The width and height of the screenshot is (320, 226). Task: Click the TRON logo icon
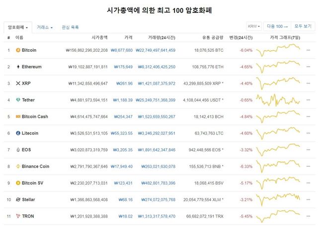click(18, 216)
